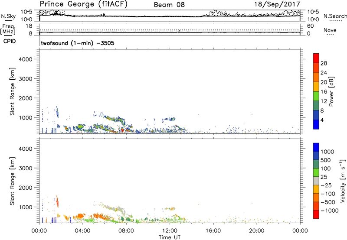
Task: Click the bright blue top Velocity color segment
Action: [x=316, y=147]
